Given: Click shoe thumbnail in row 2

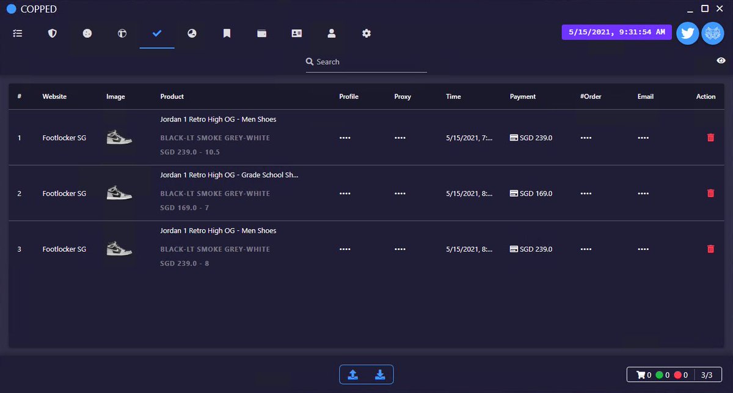Looking at the screenshot, I should pos(119,193).
